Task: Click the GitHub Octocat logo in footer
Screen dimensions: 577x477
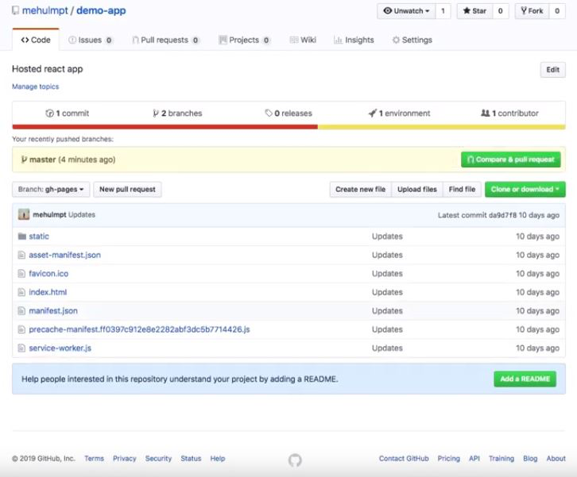Action: pyautogui.click(x=295, y=460)
